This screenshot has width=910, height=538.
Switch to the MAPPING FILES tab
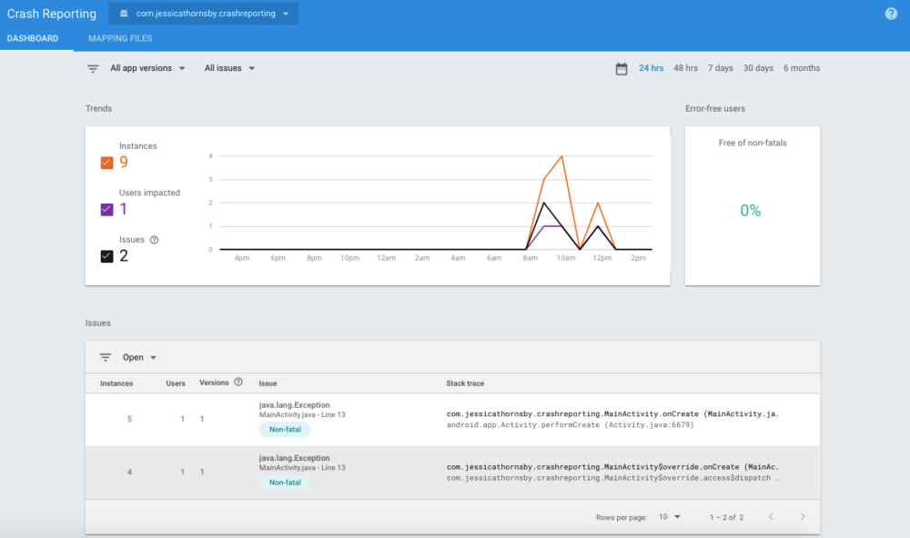click(x=119, y=38)
